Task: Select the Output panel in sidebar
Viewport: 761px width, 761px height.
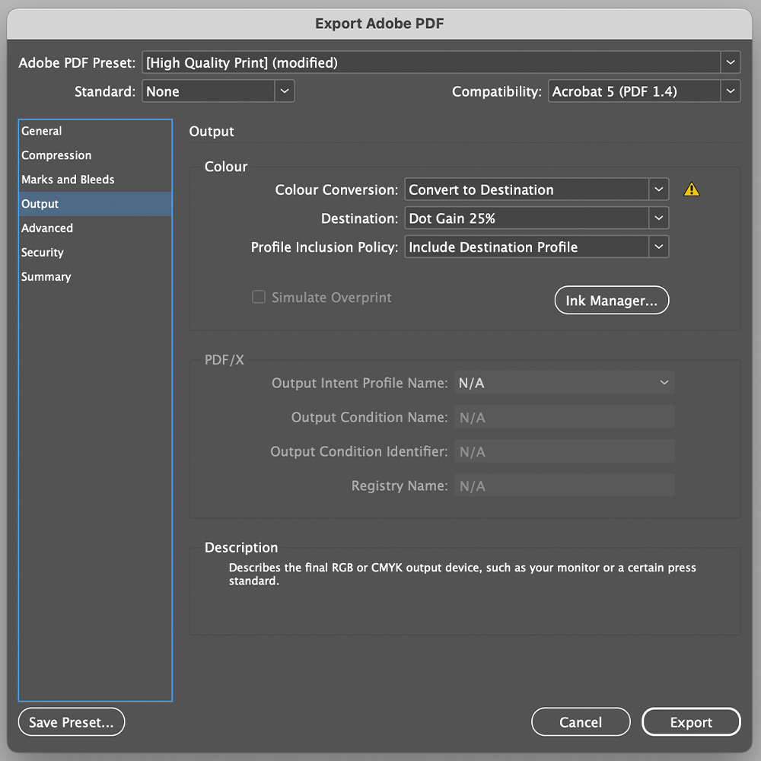Action: 95,204
